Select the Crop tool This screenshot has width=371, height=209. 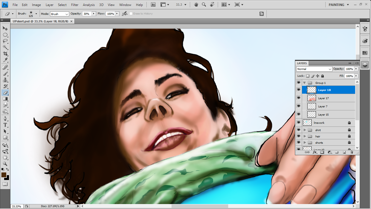(5, 54)
